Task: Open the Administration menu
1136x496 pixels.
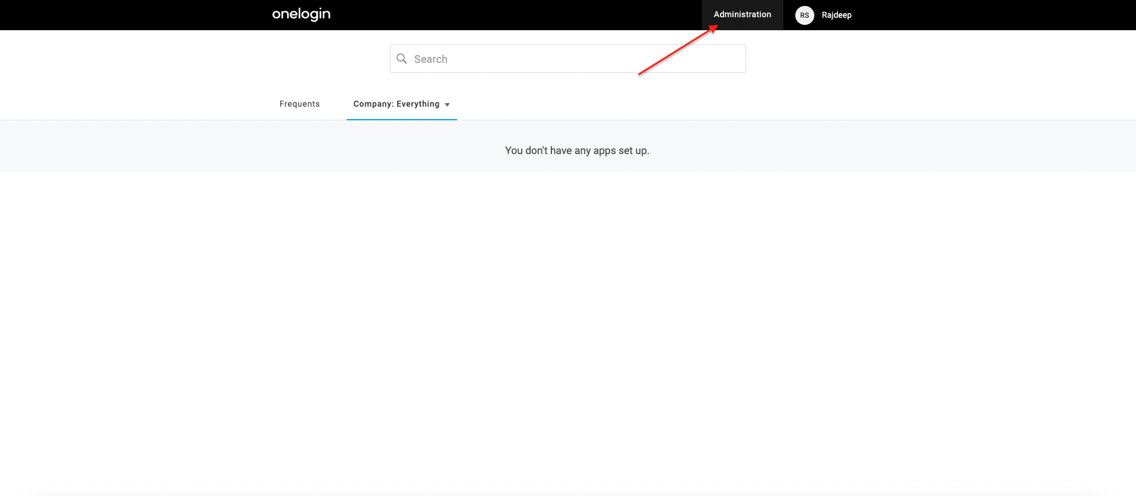Action: 742,15
